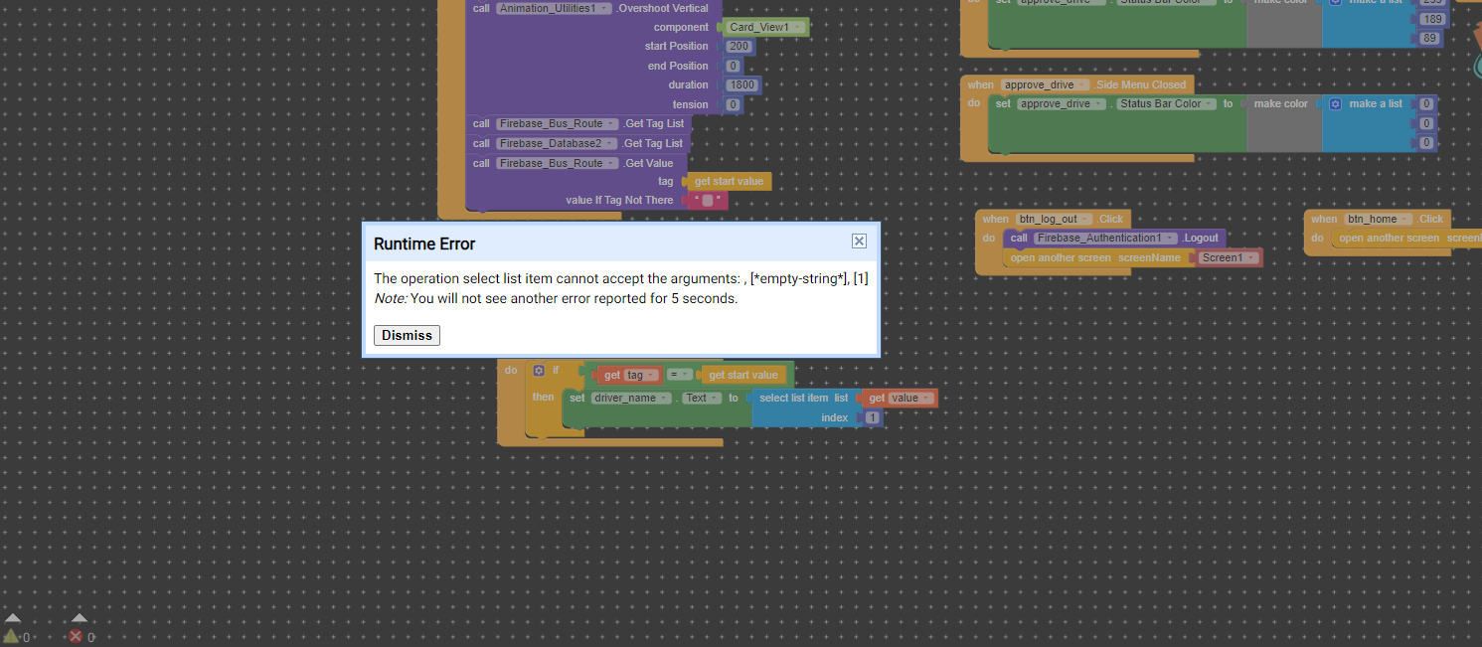Close the Runtime Error dialog with the X
This screenshot has width=1482, height=647.
click(859, 241)
